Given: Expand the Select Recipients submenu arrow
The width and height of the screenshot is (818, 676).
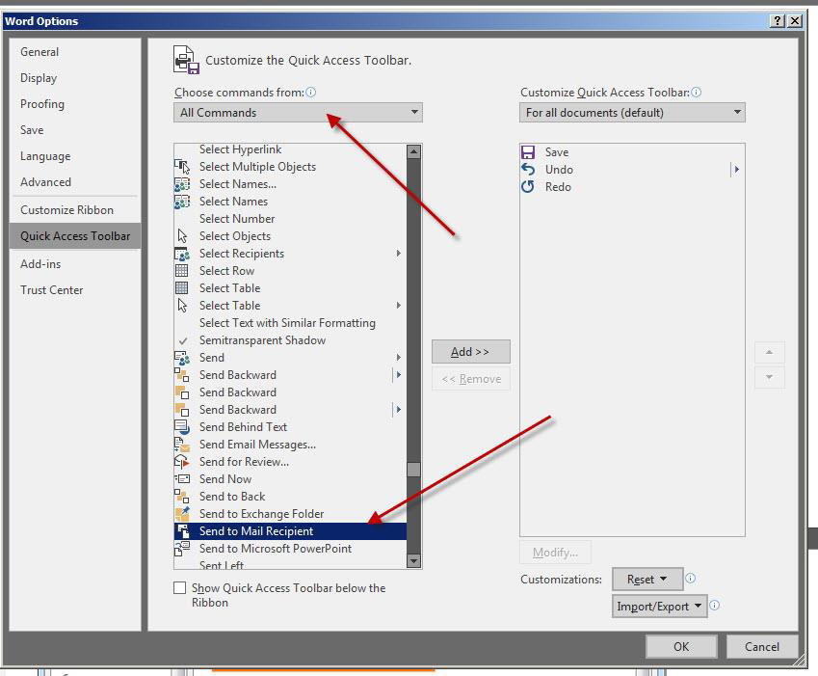Looking at the screenshot, I should (x=399, y=254).
